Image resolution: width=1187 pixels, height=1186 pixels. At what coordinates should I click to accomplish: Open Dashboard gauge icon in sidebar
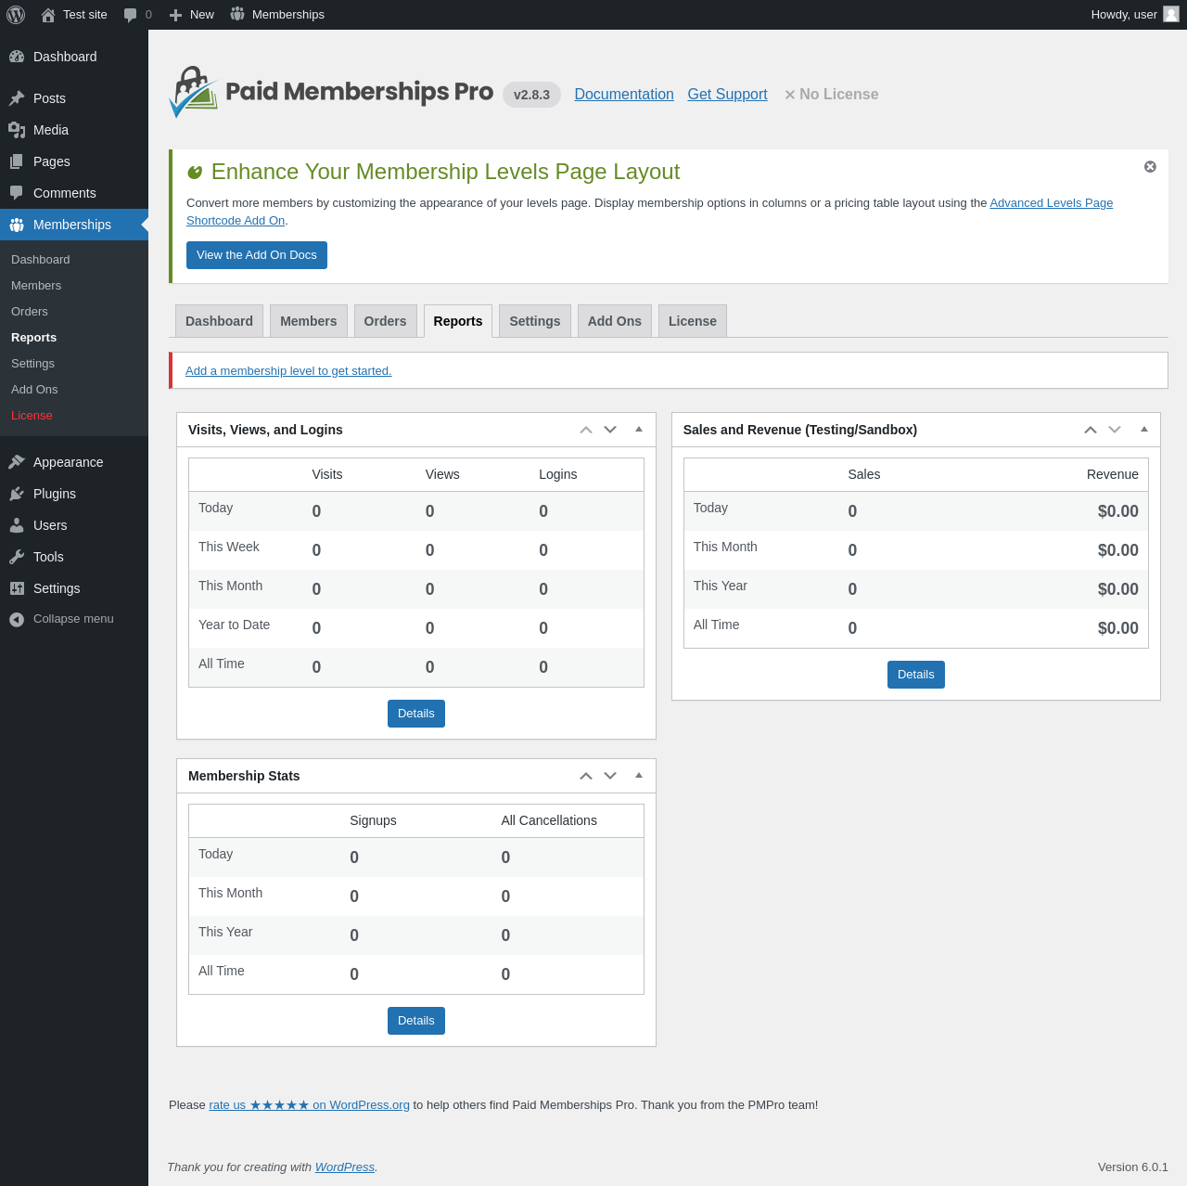17,57
